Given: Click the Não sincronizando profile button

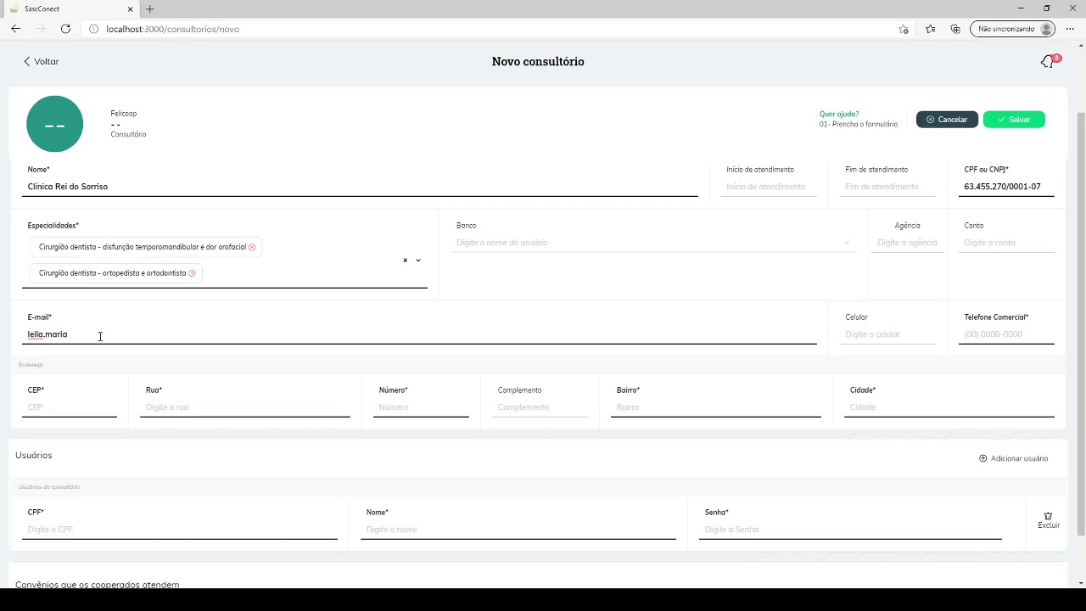Looking at the screenshot, I should [x=1013, y=29].
